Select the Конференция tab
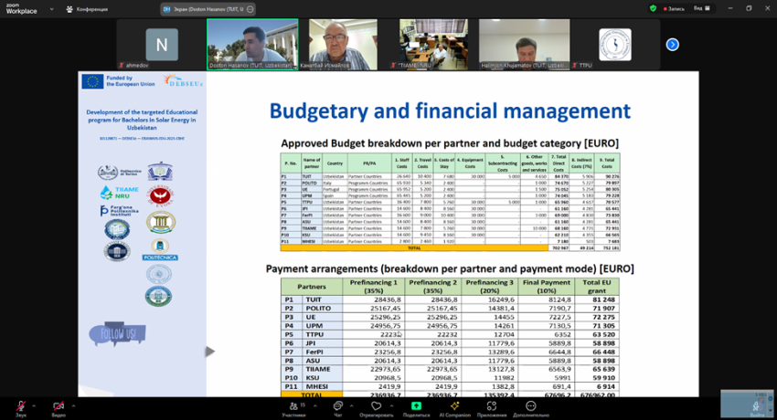 (x=88, y=9)
